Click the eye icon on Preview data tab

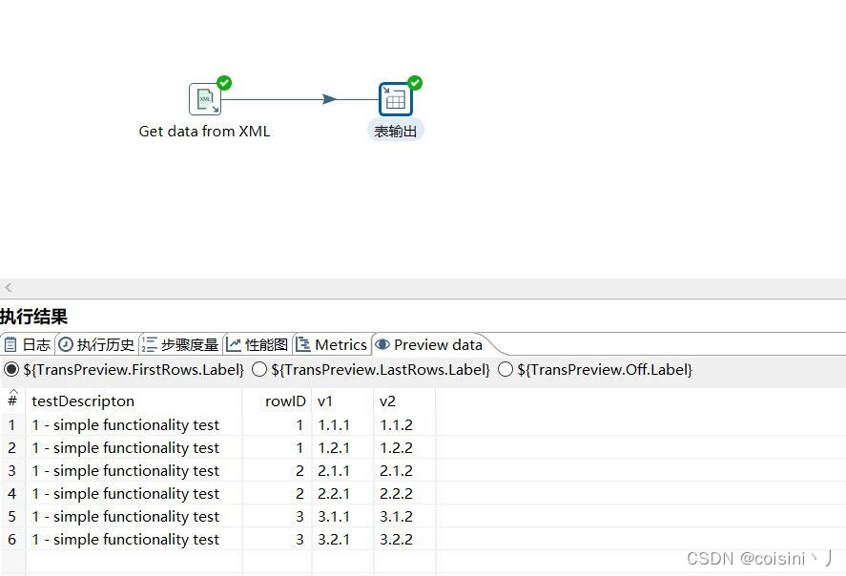[383, 344]
